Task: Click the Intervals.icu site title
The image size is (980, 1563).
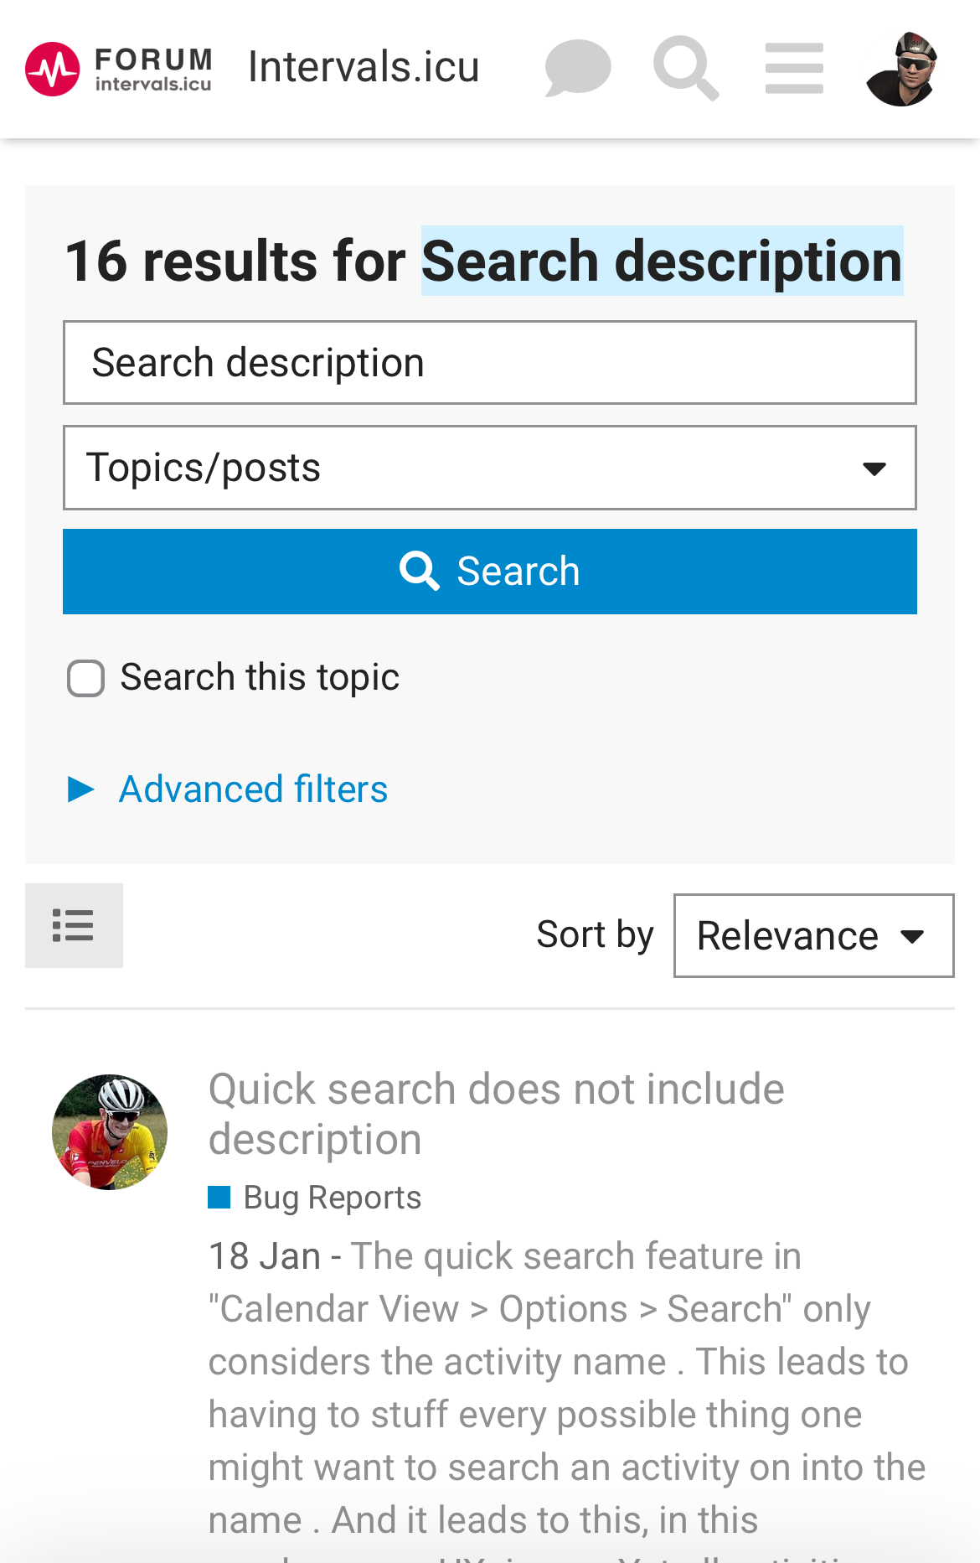Action: point(364,67)
